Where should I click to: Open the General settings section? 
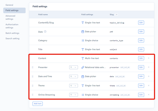[9, 5]
